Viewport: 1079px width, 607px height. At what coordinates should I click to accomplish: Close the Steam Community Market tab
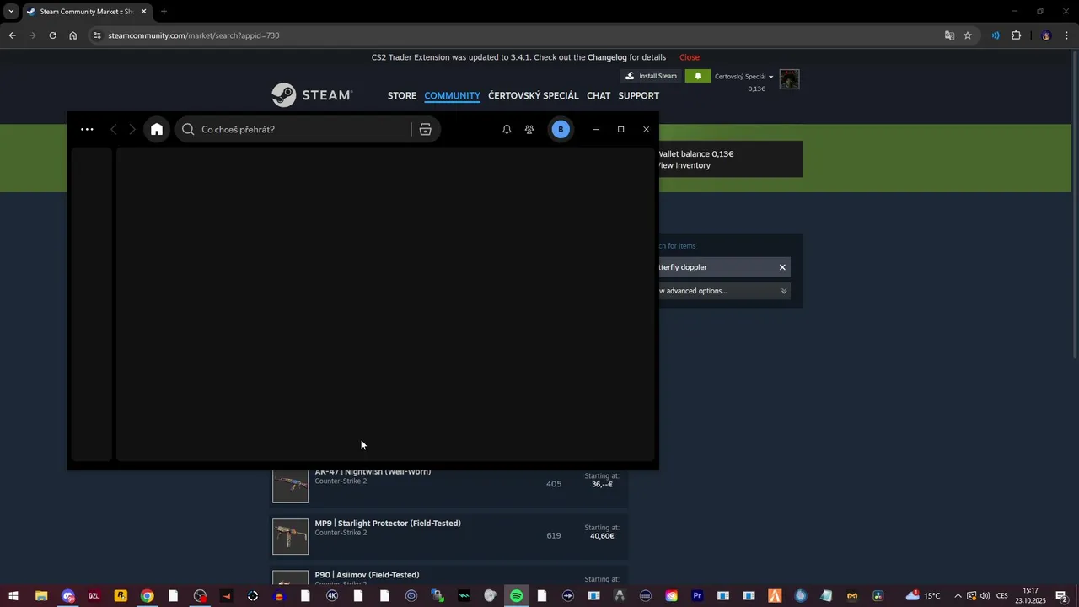pos(143,12)
